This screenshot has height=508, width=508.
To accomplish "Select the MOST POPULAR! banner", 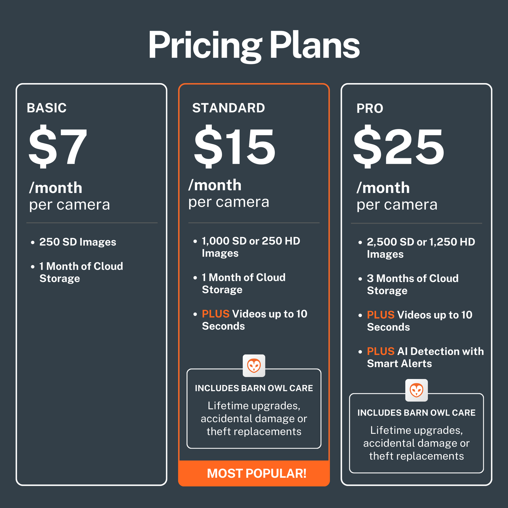I will coord(254,473).
